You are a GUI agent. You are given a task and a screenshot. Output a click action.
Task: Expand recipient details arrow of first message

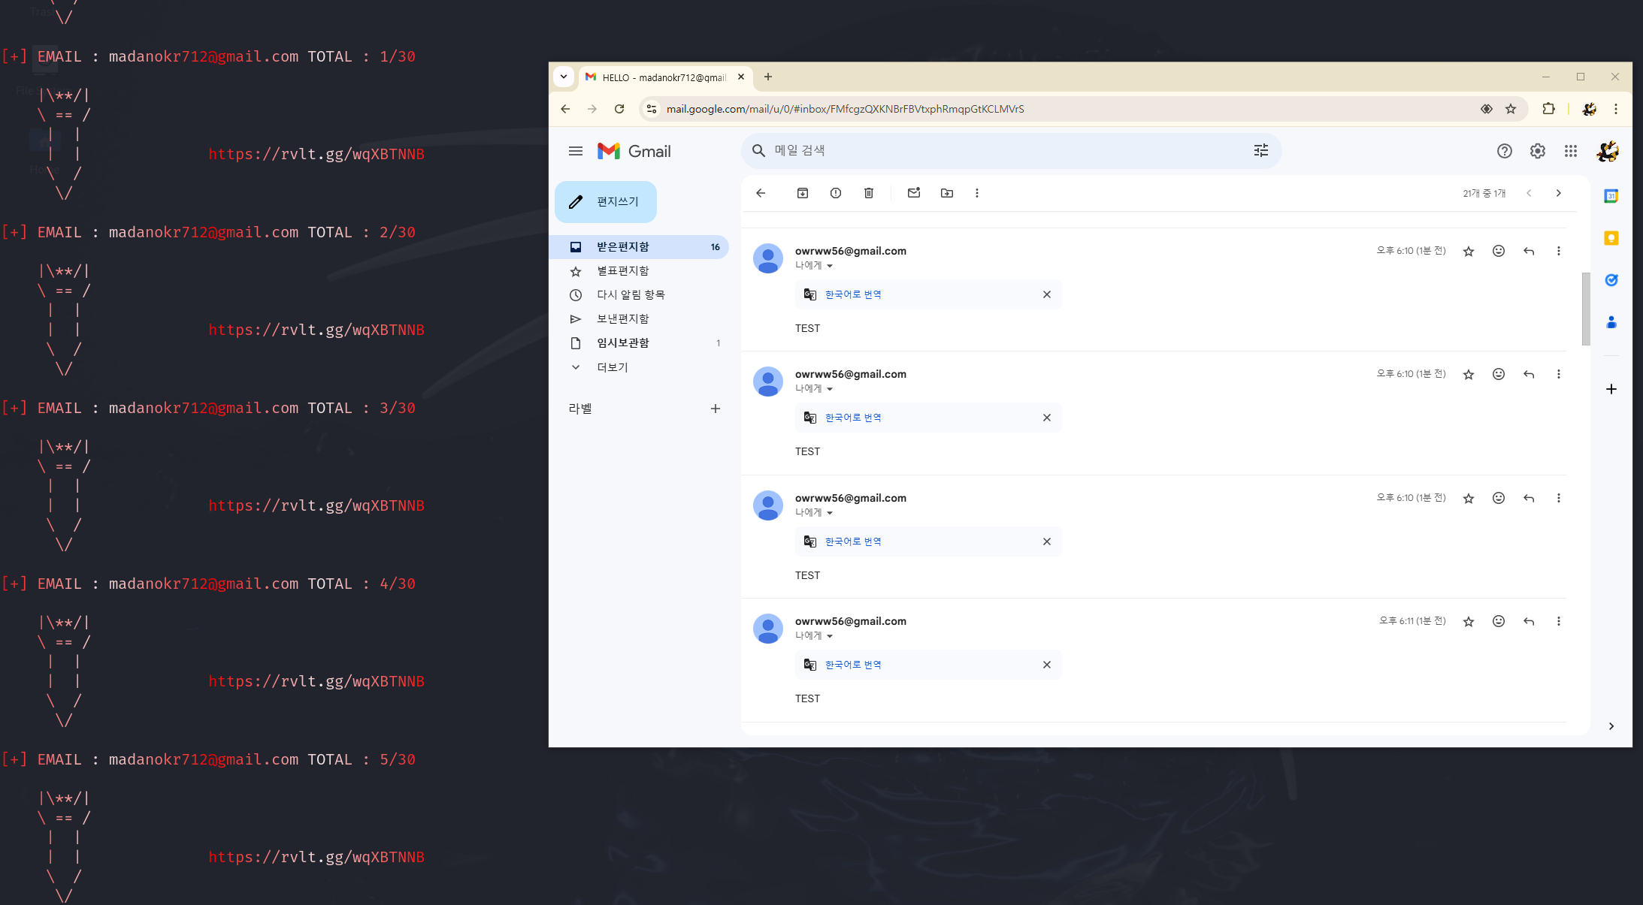830,266
